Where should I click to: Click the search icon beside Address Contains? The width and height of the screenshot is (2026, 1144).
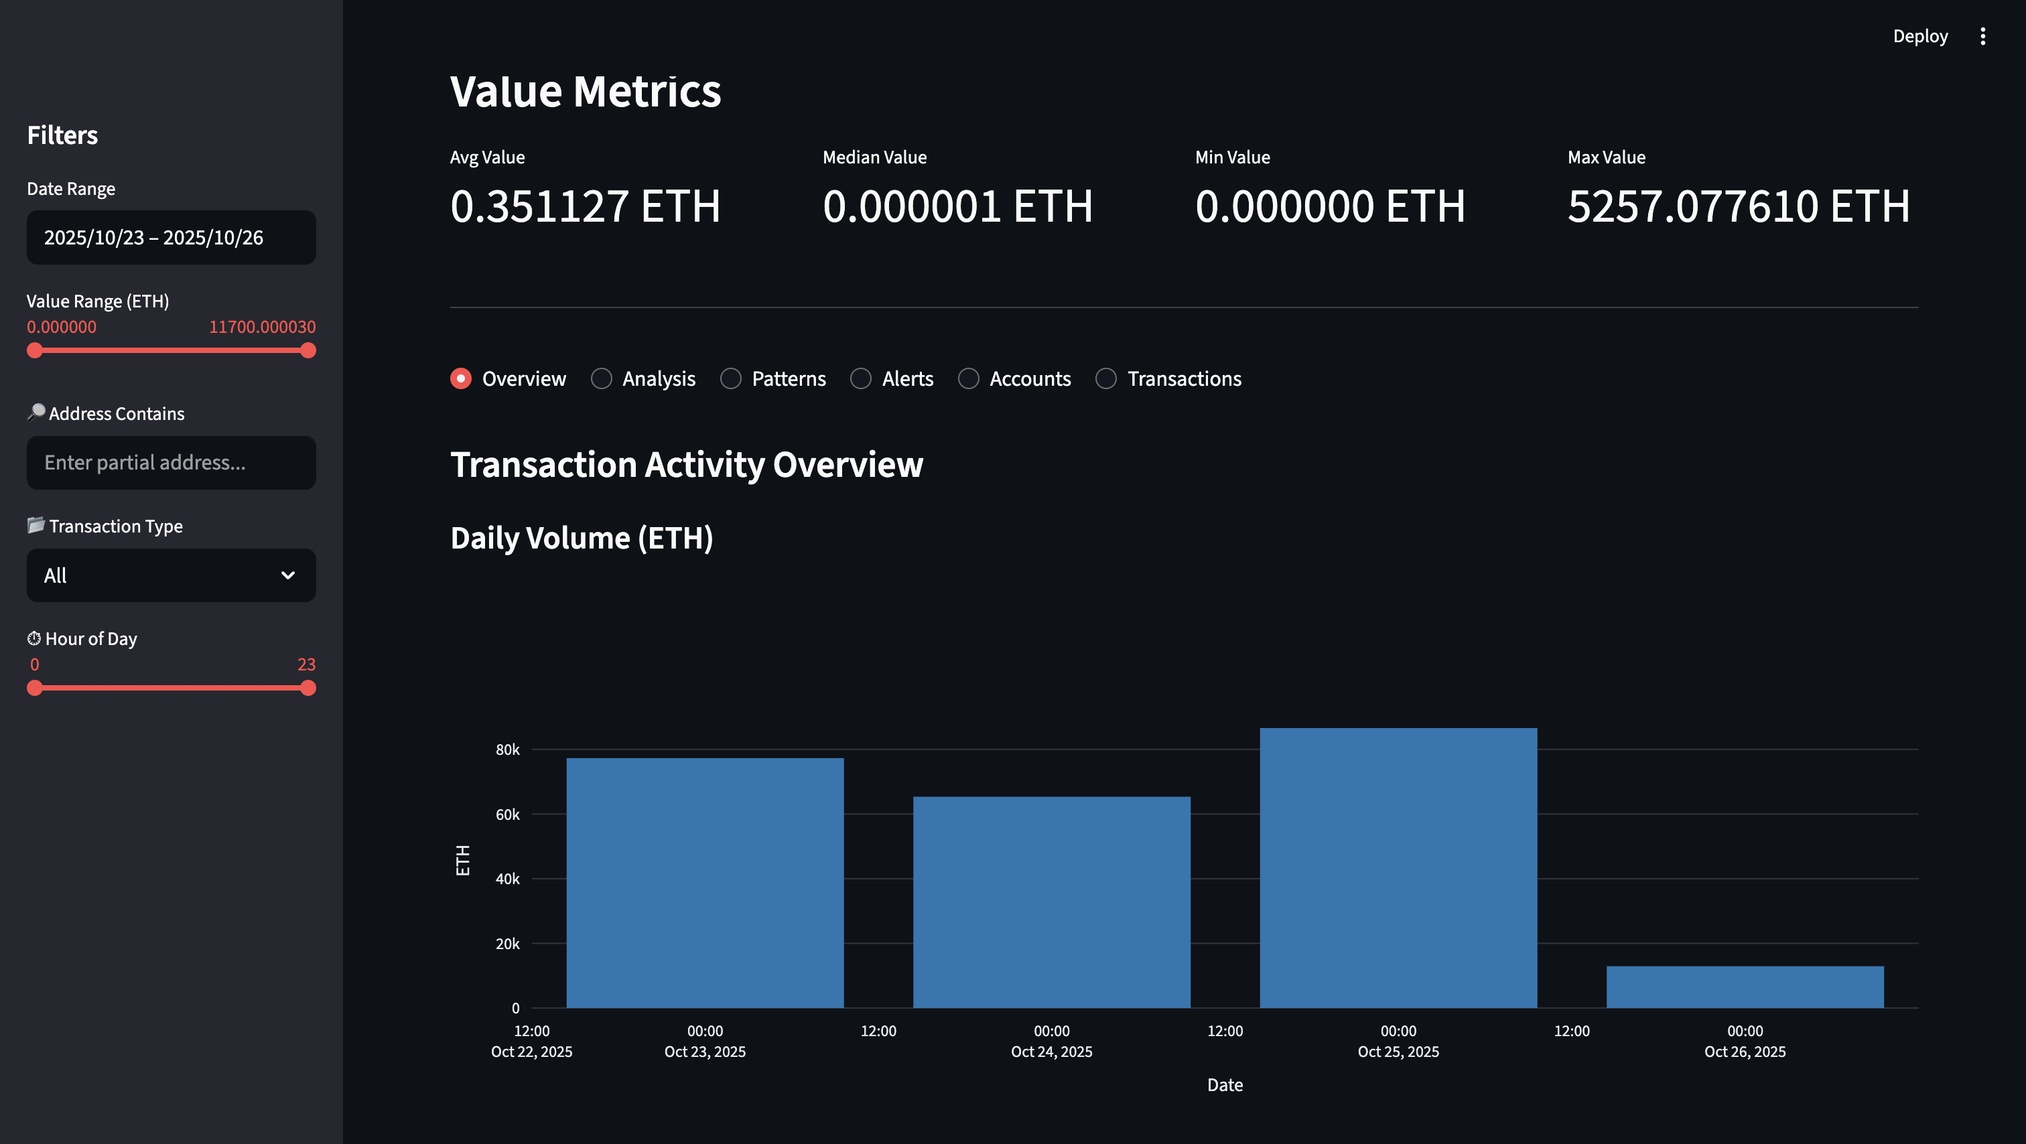point(36,412)
